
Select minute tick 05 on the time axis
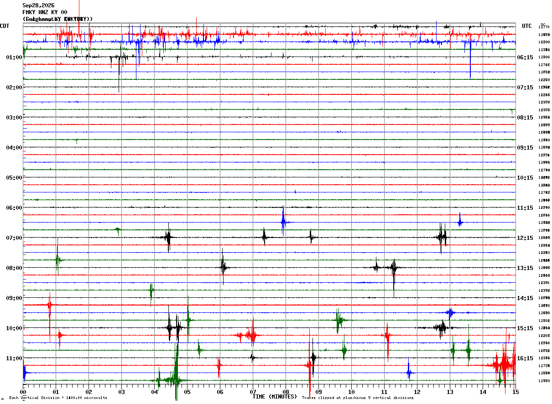click(x=187, y=392)
